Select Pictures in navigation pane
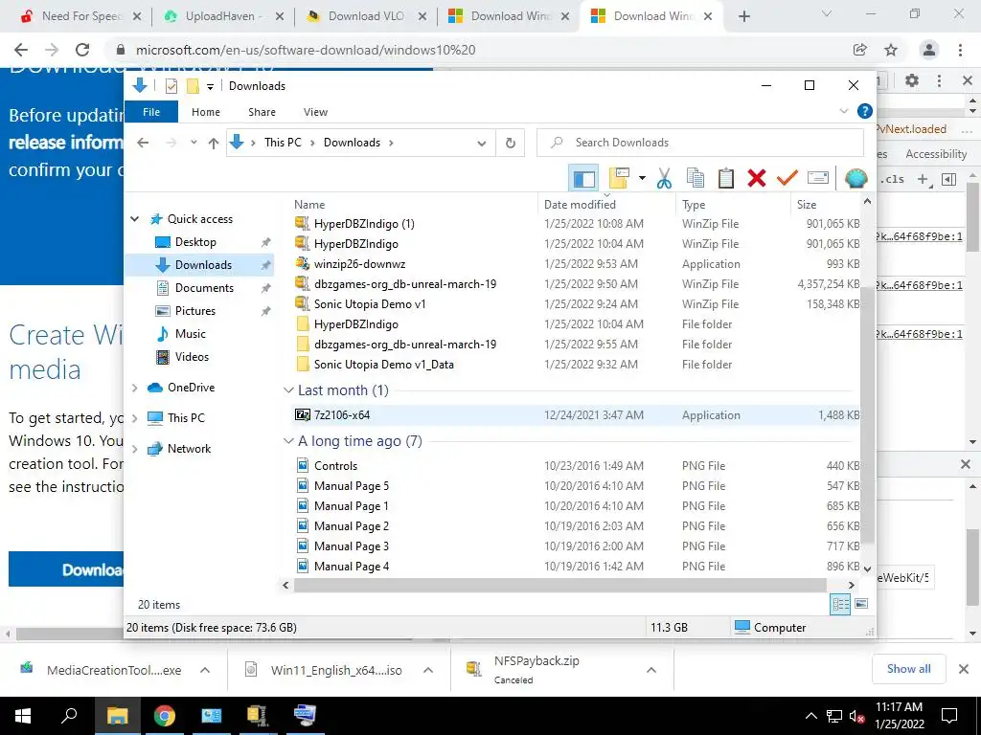This screenshot has width=981, height=735. point(195,311)
